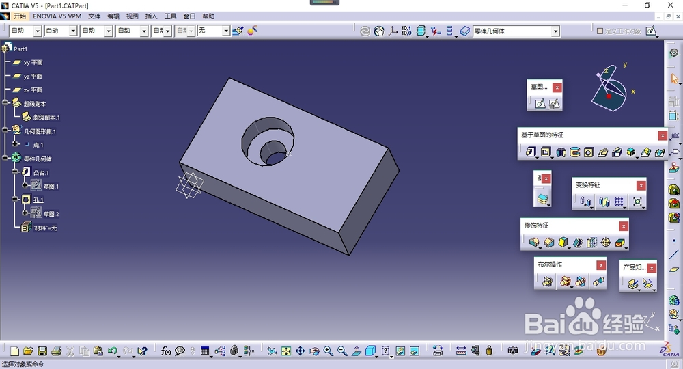The image size is (683, 369).
Task: Select the Slot tool icon
Action: tap(617, 152)
